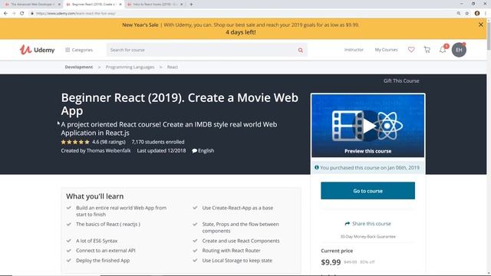The height and width of the screenshot is (276, 491).
Task: Click Share this course
Action: 368,224
